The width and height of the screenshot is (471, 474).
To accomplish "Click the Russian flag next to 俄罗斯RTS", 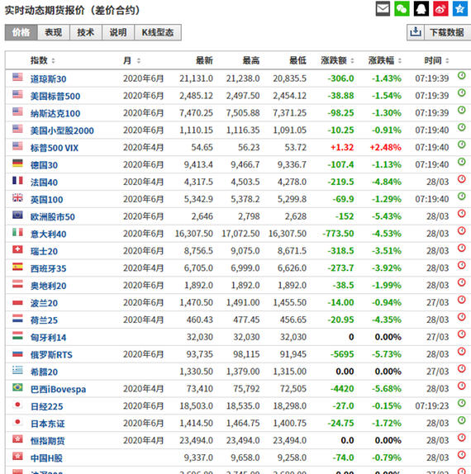I will tap(17, 353).
